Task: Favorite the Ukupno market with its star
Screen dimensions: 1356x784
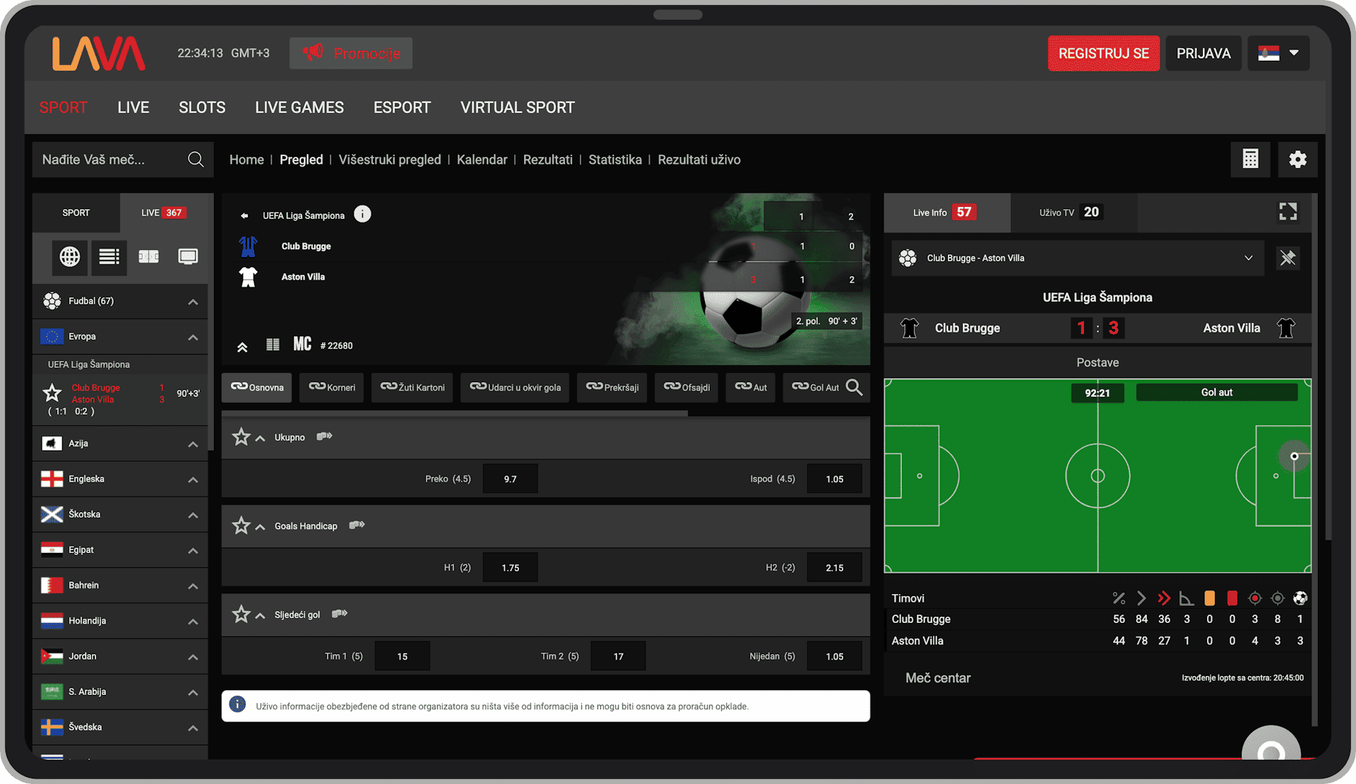Action: click(242, 437)
